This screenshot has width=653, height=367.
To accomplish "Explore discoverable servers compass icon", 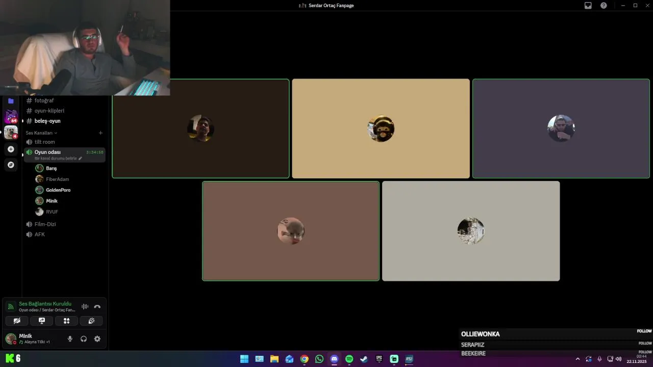I will (x=11, y=165).
